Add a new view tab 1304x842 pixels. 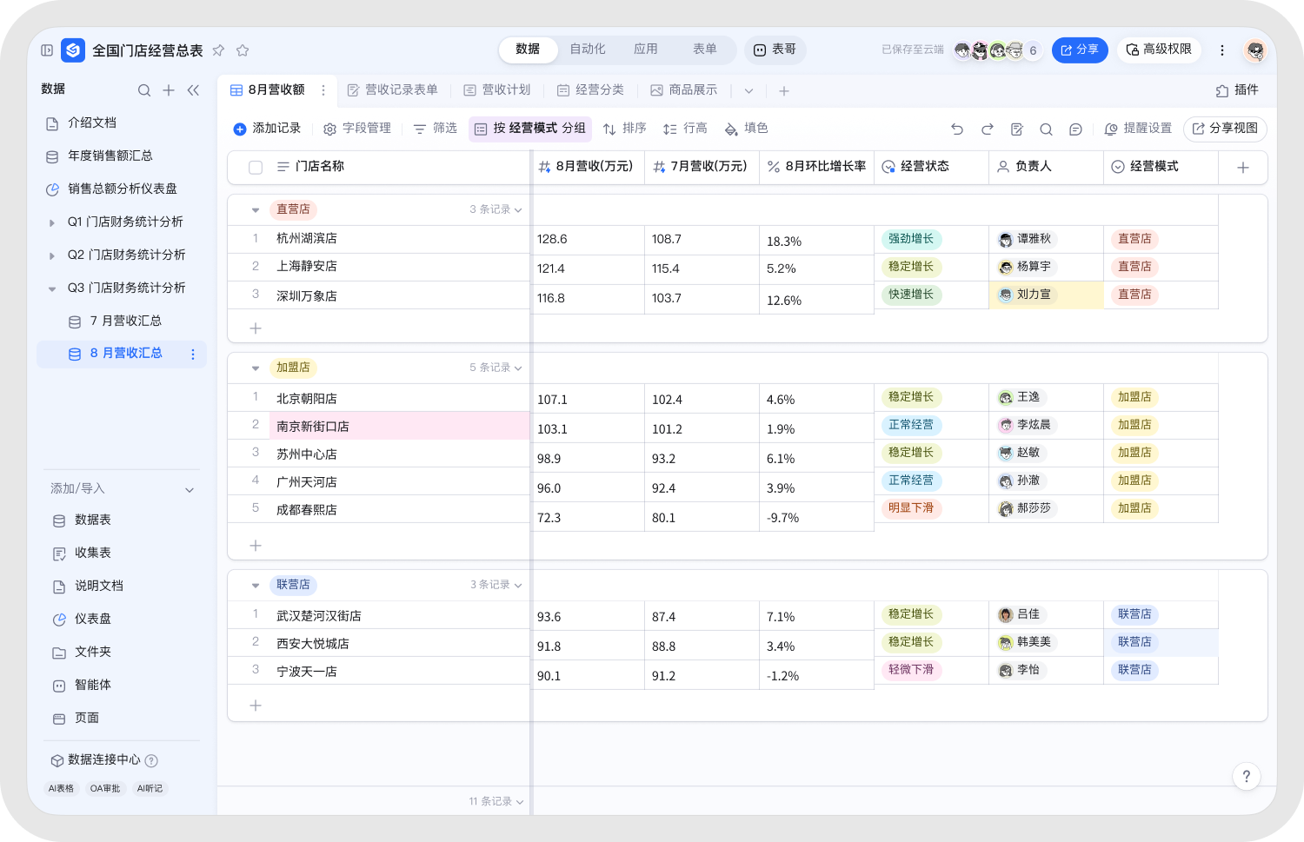783,90
